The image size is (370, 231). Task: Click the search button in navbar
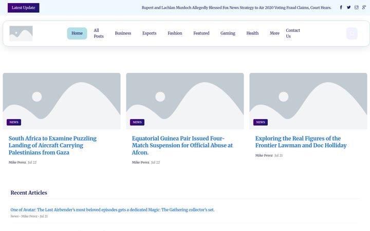pos(352,33)
